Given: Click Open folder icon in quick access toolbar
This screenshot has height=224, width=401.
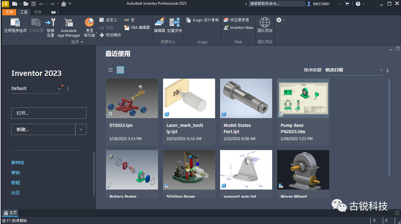Looking at the screenshot, I should coord(26,4).
